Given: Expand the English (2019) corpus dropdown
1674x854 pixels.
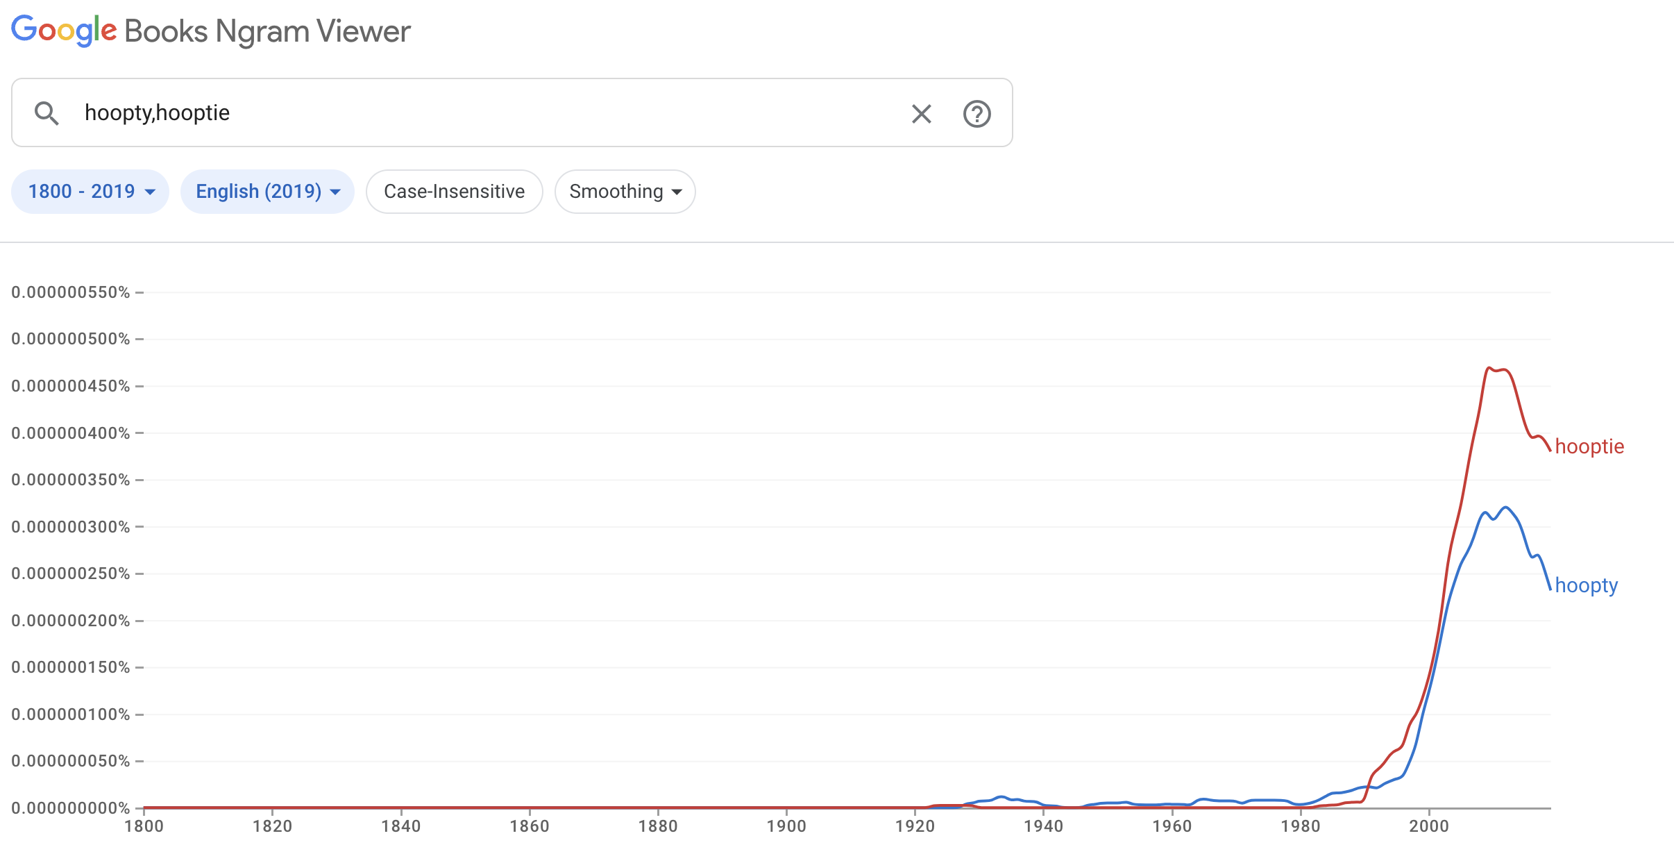Looking at the screenshot, I should click(x=267, y=192).
